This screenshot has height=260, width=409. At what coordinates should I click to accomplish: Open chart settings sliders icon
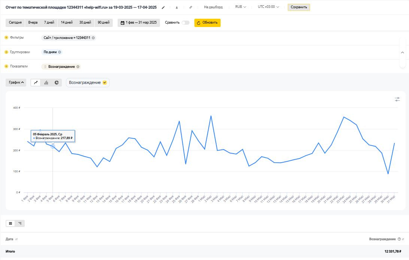coord(397,99)
